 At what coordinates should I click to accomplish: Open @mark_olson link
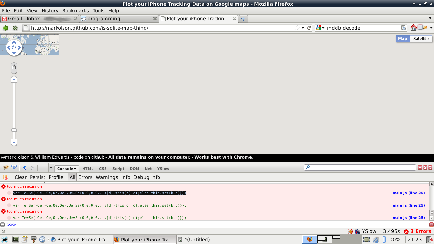pyautogui.click(x=15, y=157)
